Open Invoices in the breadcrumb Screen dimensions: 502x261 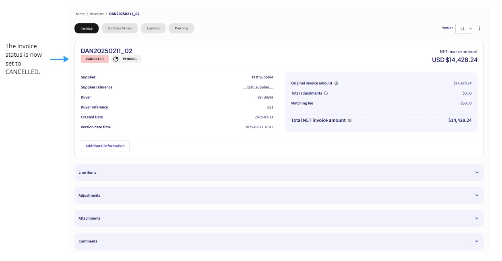(x=97, y=14)
